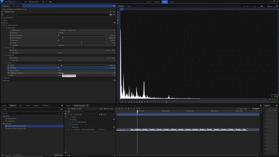Click the play button under viewer
The width and height of the screenshot is (279, 157).
point(137,102)
